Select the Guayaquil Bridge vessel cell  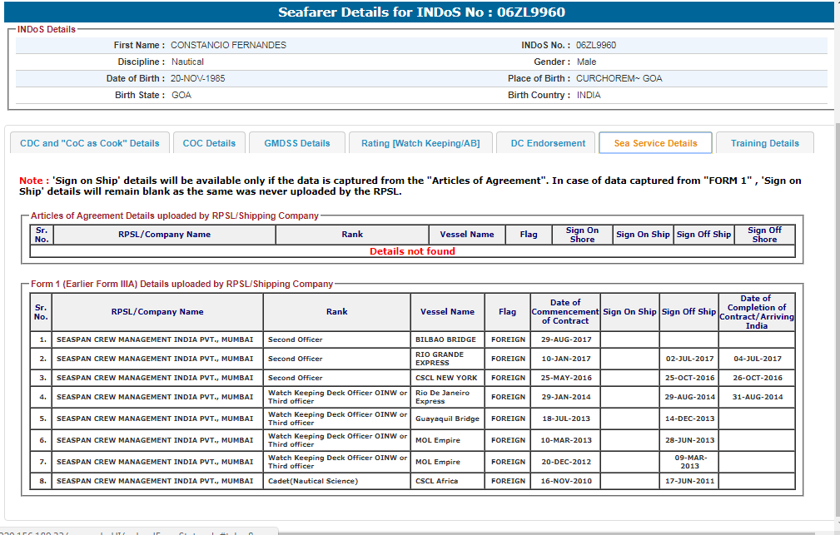pos(447,419)
